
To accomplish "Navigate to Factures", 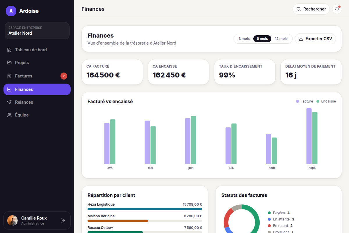I will pos(37,76).
